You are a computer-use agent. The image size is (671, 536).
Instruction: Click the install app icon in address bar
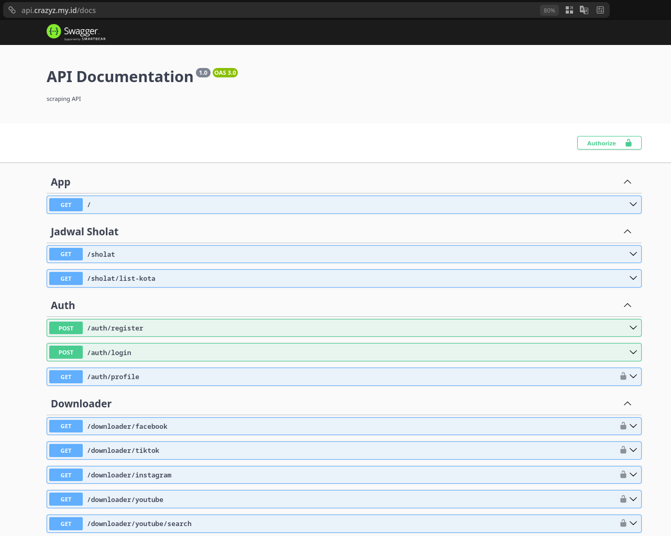(x=569, y=10)
